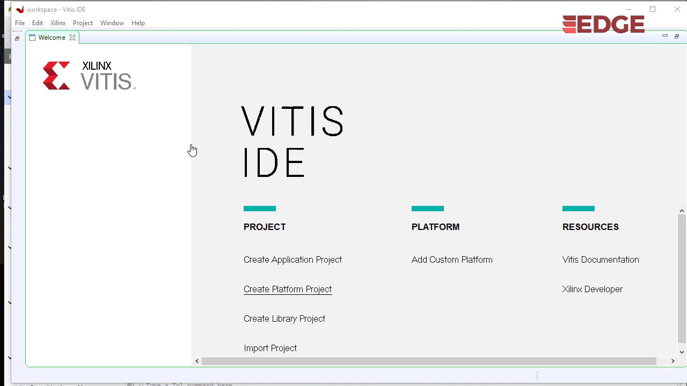
Task: Open the File menu
Action: point(20,23)
